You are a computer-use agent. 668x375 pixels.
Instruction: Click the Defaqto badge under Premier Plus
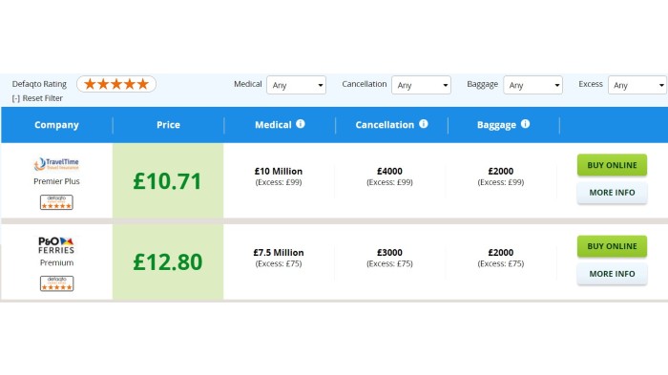point(56,202)
